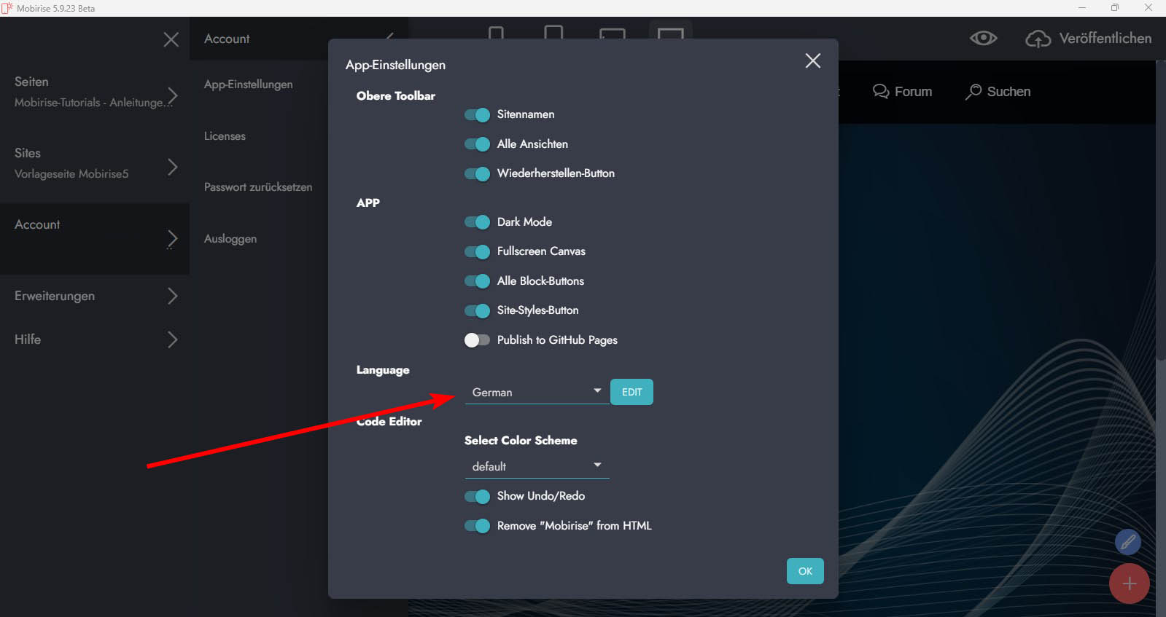Image resolution: width=1166 pixels, height=617 pixels.
Task: Close the left sidebar menu X icon
Action: tap(171, 39)
